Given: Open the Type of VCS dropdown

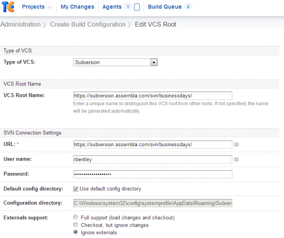Looking at the screenshot, I should click(x=115, y=62).
